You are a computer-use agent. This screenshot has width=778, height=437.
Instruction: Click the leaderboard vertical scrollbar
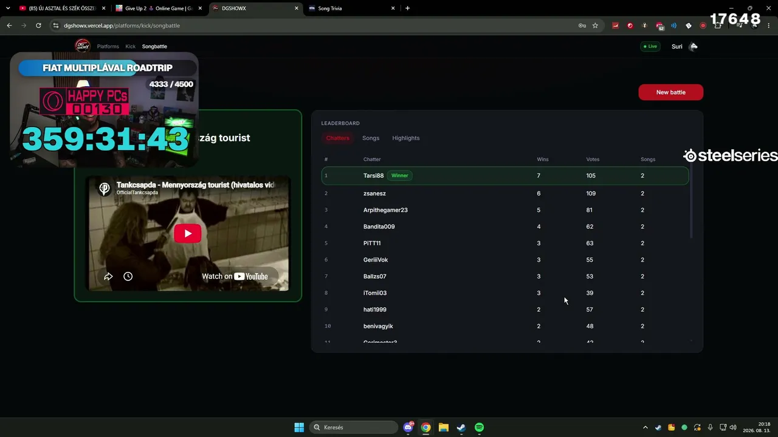point(691,200)
